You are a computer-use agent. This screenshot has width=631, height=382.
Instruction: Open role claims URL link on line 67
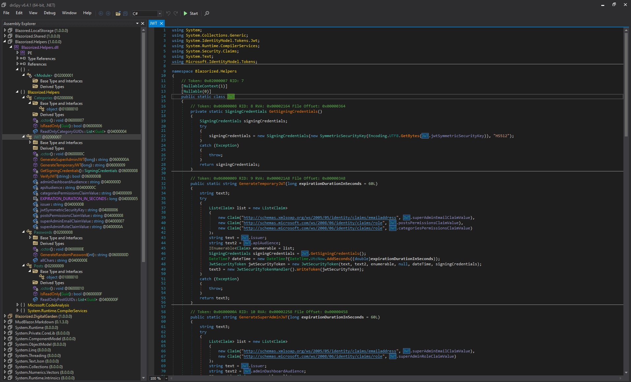pyautogui.click(x=313, y=356)
